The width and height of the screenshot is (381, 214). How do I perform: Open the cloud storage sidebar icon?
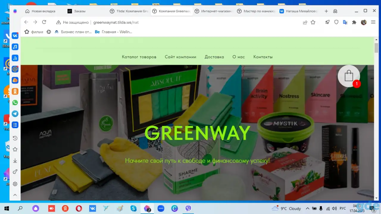15,80
